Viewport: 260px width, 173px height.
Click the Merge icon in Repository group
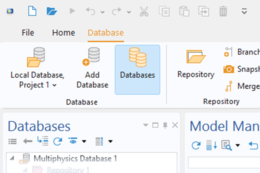(228, 86)
